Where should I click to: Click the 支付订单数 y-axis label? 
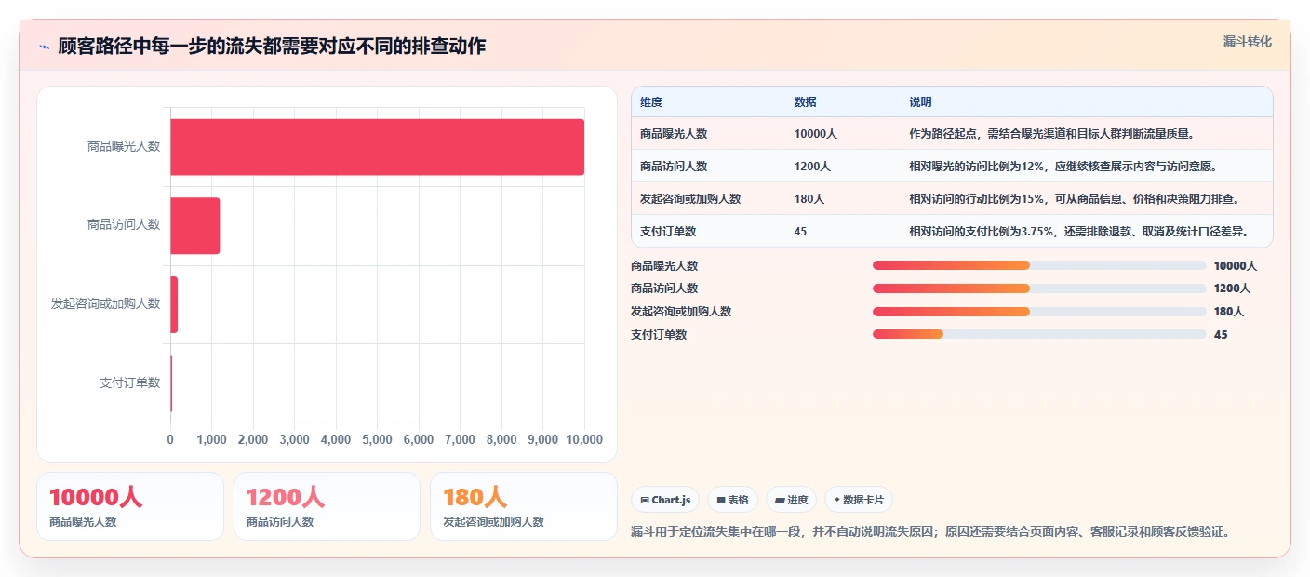[129, 382]
